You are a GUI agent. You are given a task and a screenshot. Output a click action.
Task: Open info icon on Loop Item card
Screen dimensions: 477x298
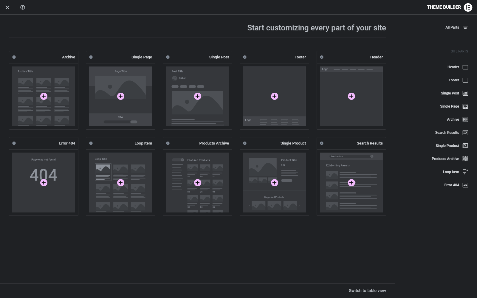[x=91, y=143]
